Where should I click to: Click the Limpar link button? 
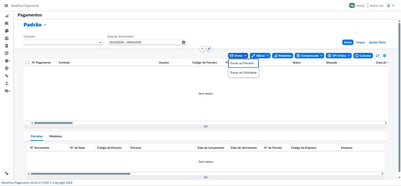[360, 42]
